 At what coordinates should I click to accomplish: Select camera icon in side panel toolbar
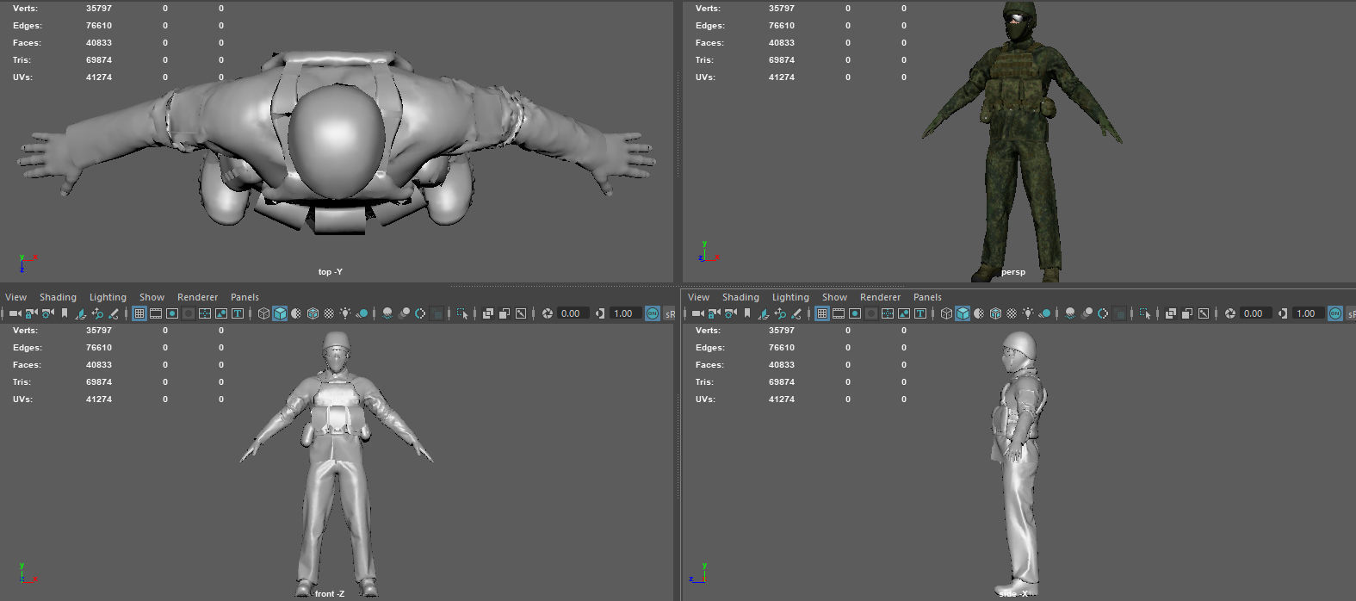click(x=697, y=313)
